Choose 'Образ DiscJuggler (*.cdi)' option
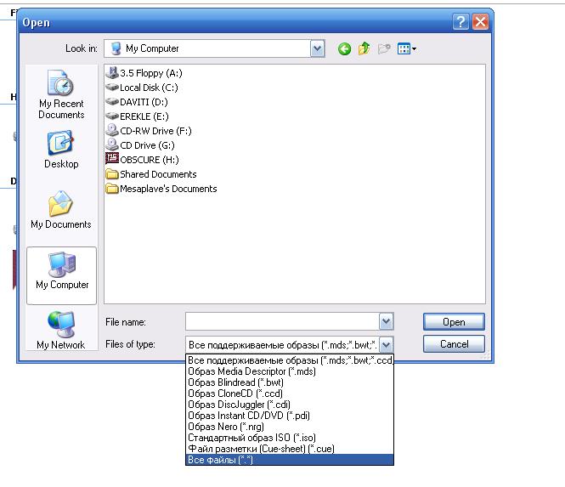 point(290,405)
